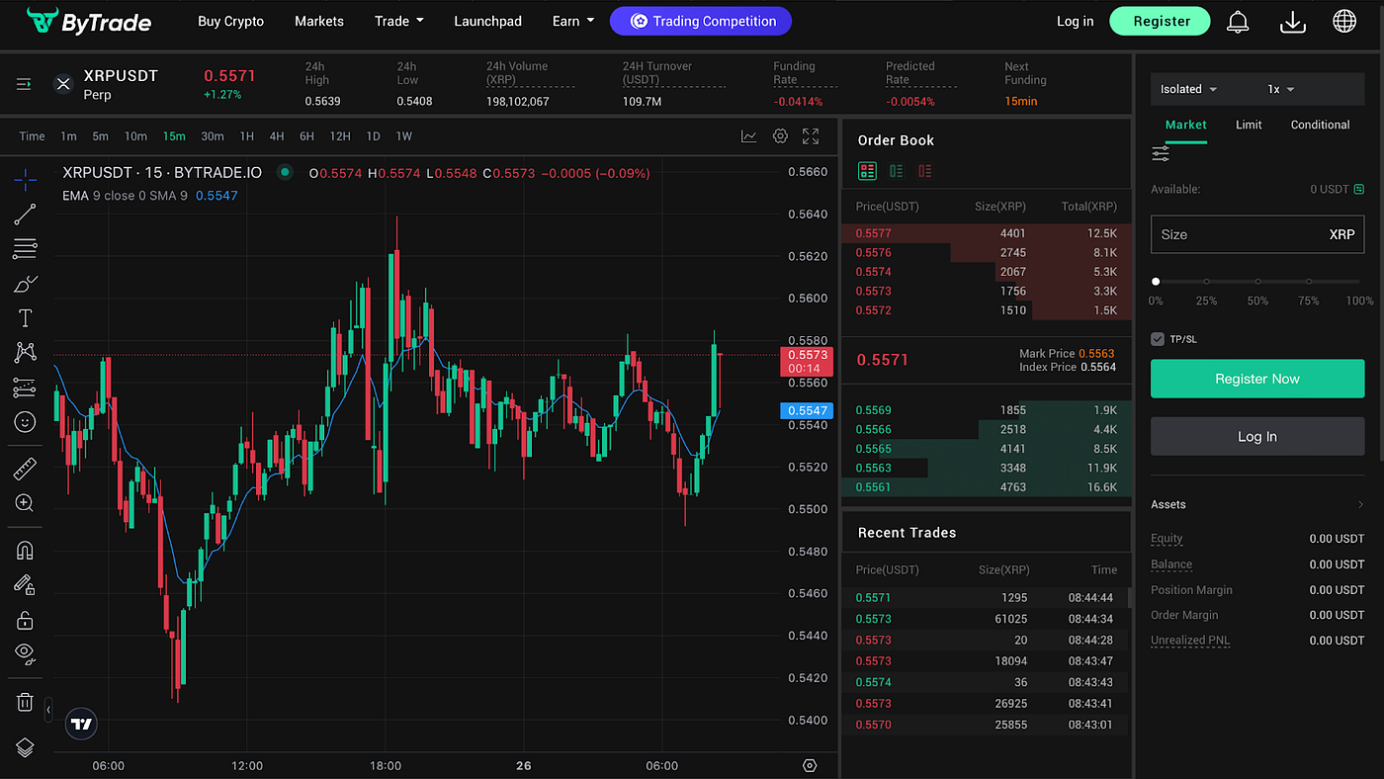Lock all drawings with padlock icon
Screen dimensions: 1384x779
point(24,619)
